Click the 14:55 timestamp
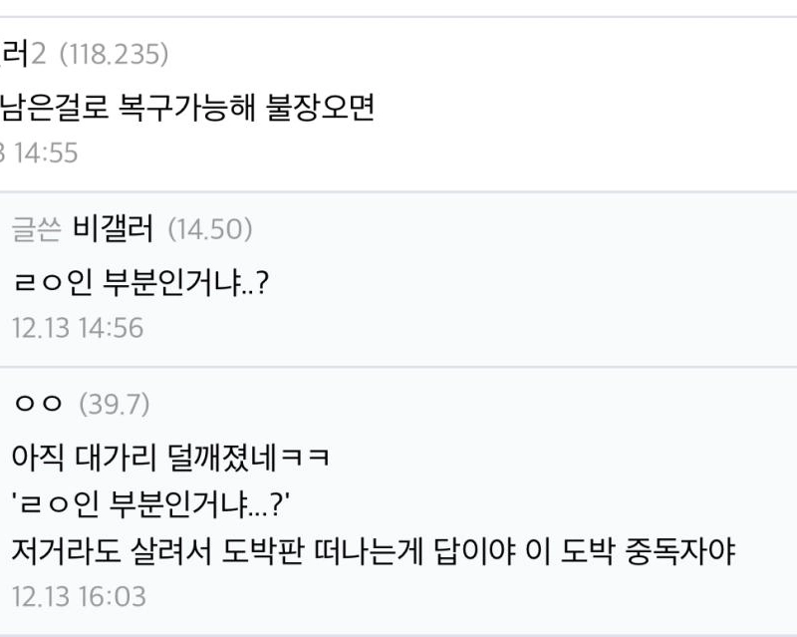The image size is (797, 637). 44,154
